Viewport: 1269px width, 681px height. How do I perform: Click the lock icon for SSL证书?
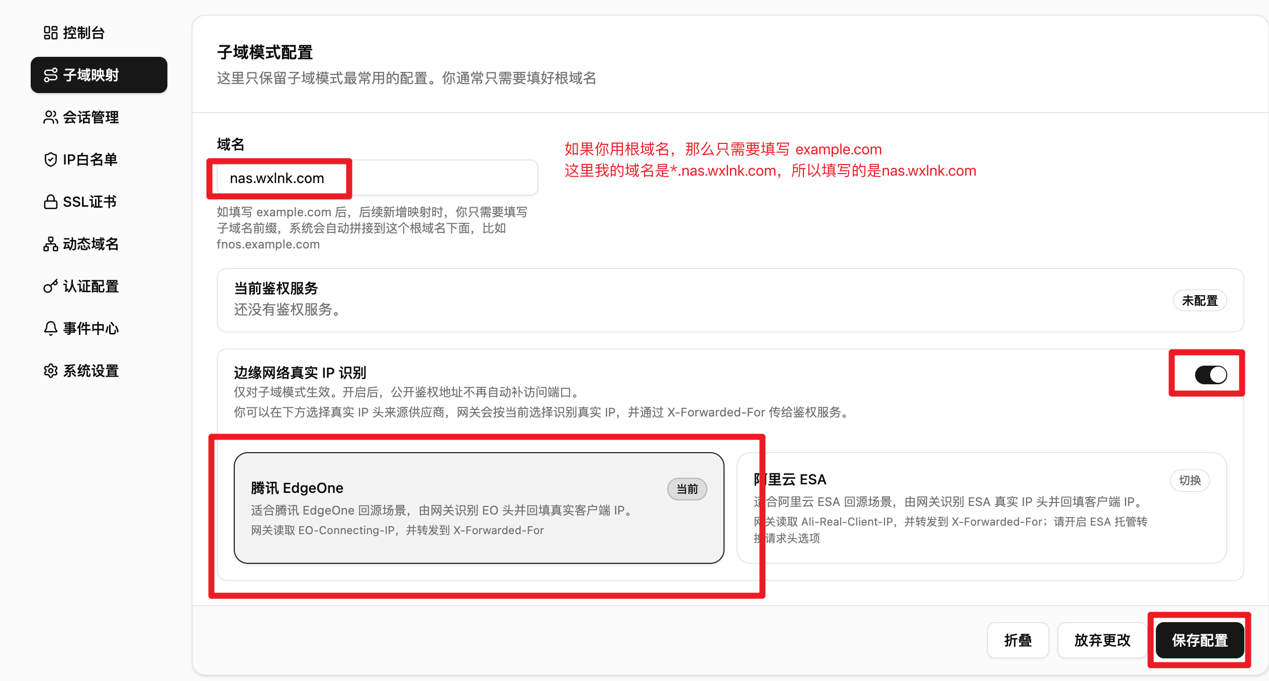[x=50, y=202]
